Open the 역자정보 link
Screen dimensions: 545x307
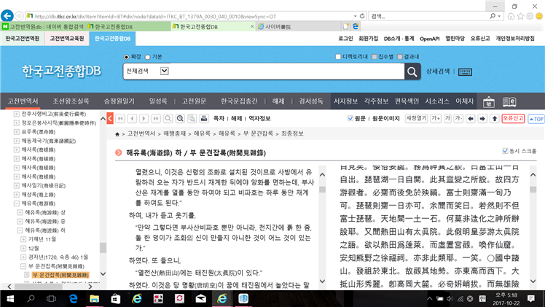click(x=259, y=119)
